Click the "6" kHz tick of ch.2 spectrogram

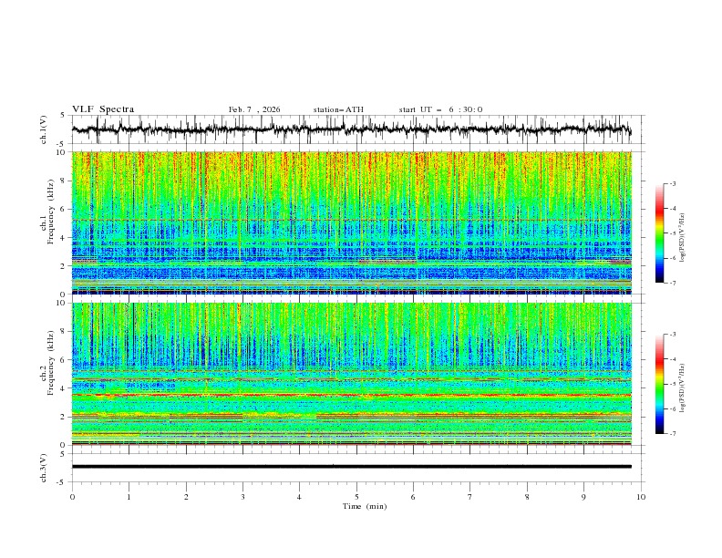65,360
